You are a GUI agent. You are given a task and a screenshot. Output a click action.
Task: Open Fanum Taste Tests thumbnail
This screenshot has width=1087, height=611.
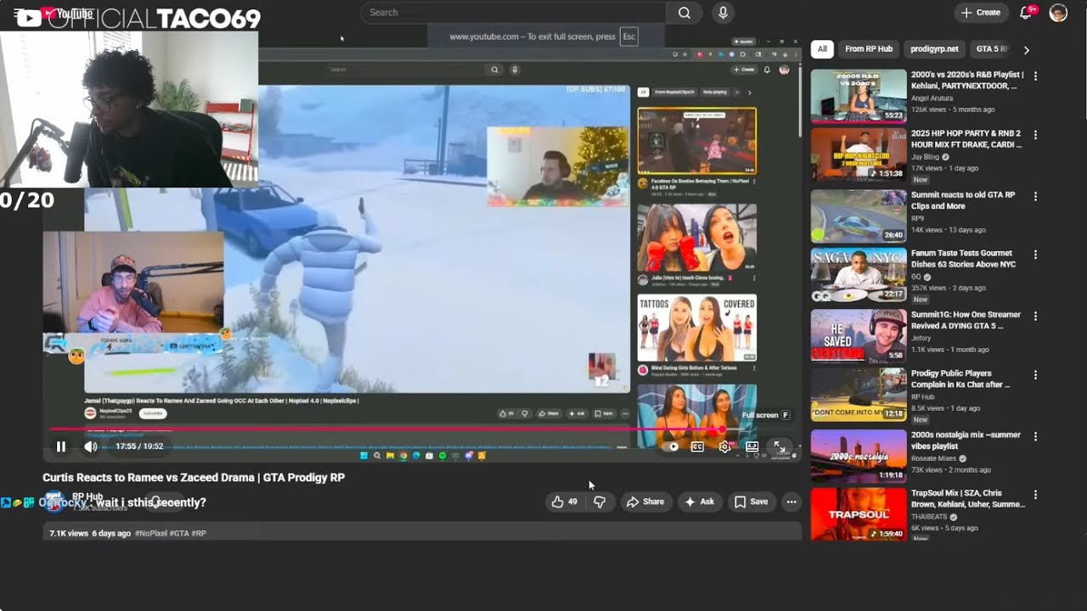pyautogui.click(x=859, y=276)
